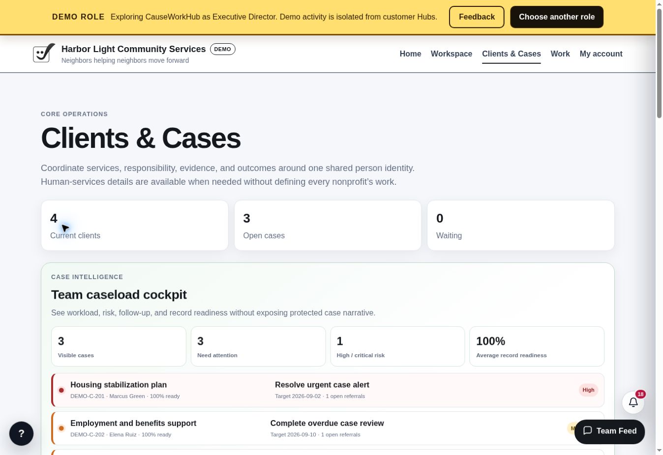The image size is (663, 455).
Task: Select the Need attention metric tile
Action: pos(258,346)
